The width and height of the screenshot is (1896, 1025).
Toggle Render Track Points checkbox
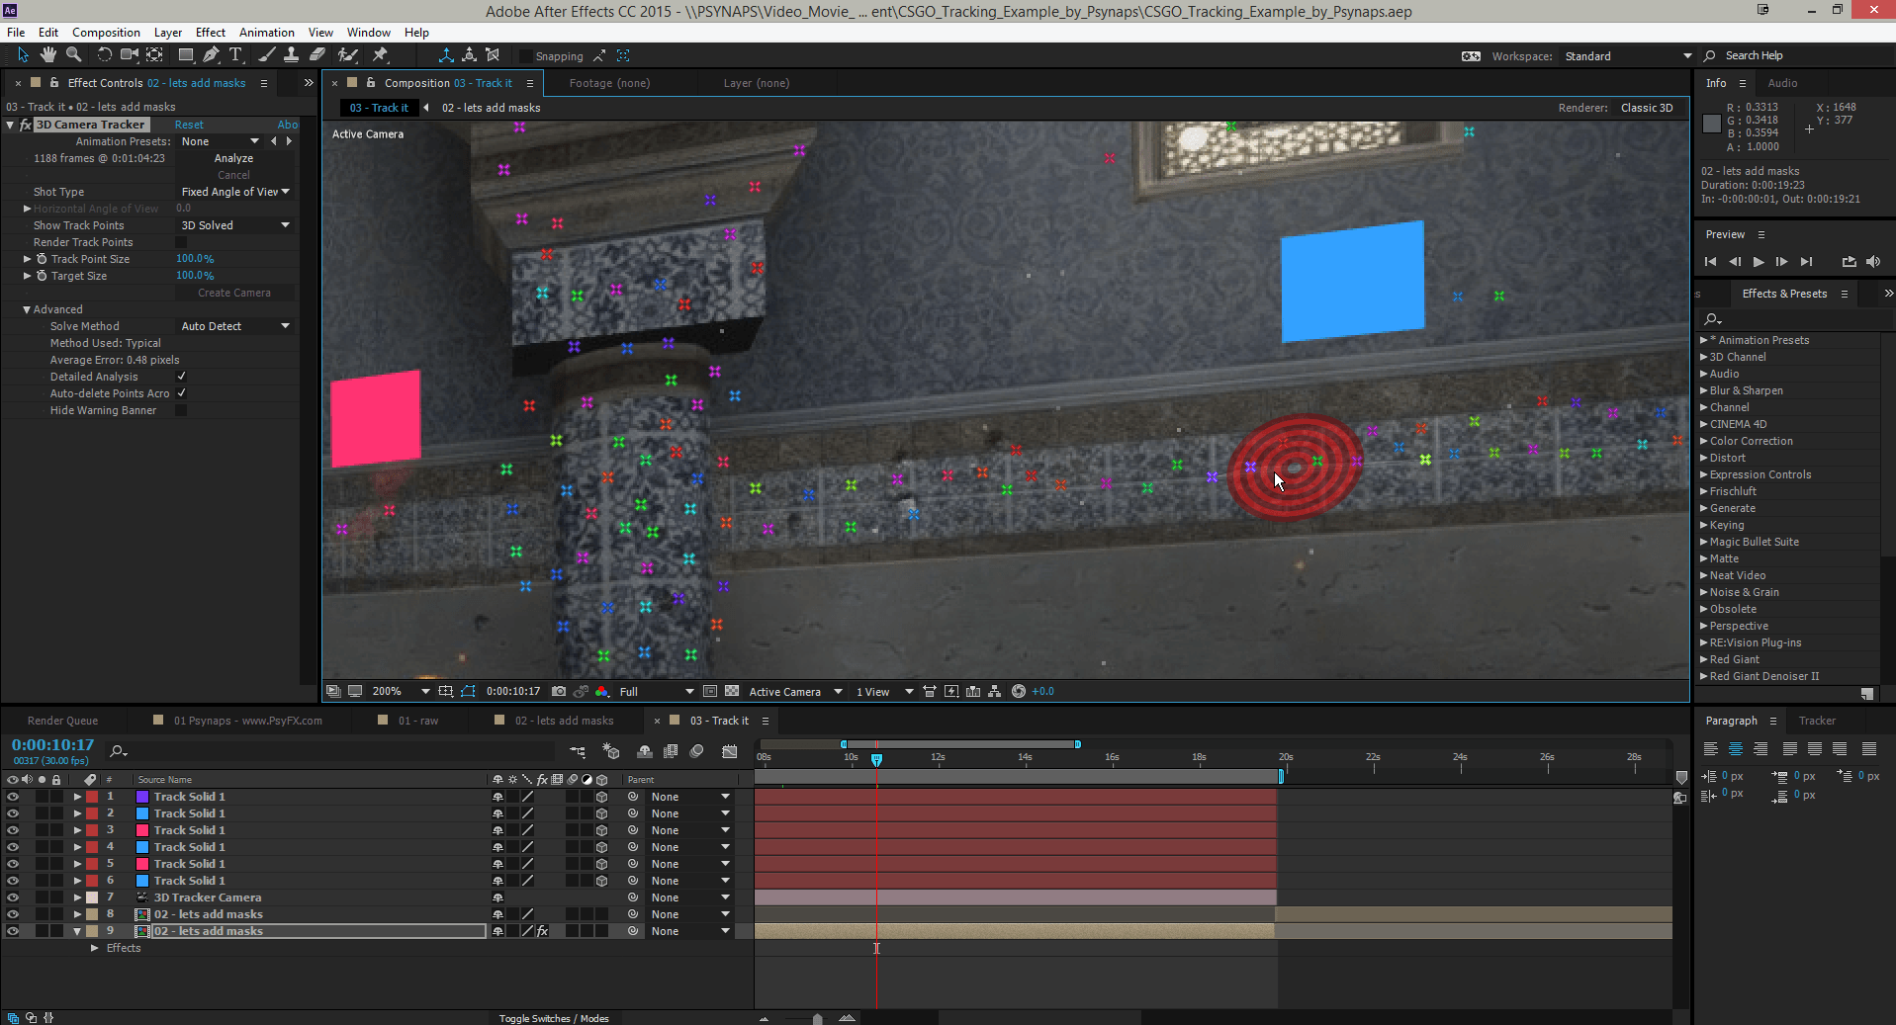point(181,242)
